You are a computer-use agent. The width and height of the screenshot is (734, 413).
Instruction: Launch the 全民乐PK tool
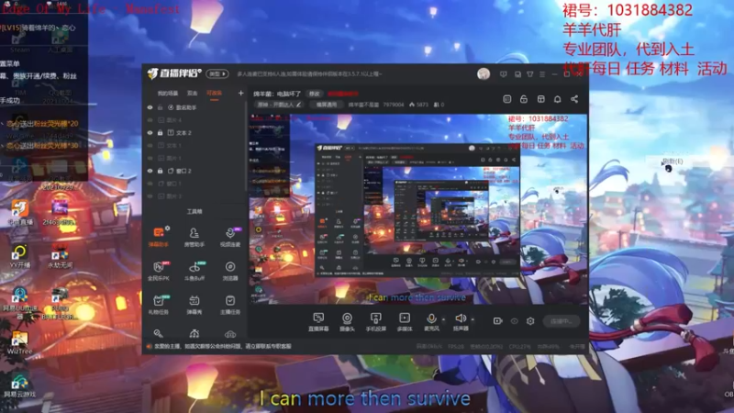pyautogui.click(x=158, y=271)
